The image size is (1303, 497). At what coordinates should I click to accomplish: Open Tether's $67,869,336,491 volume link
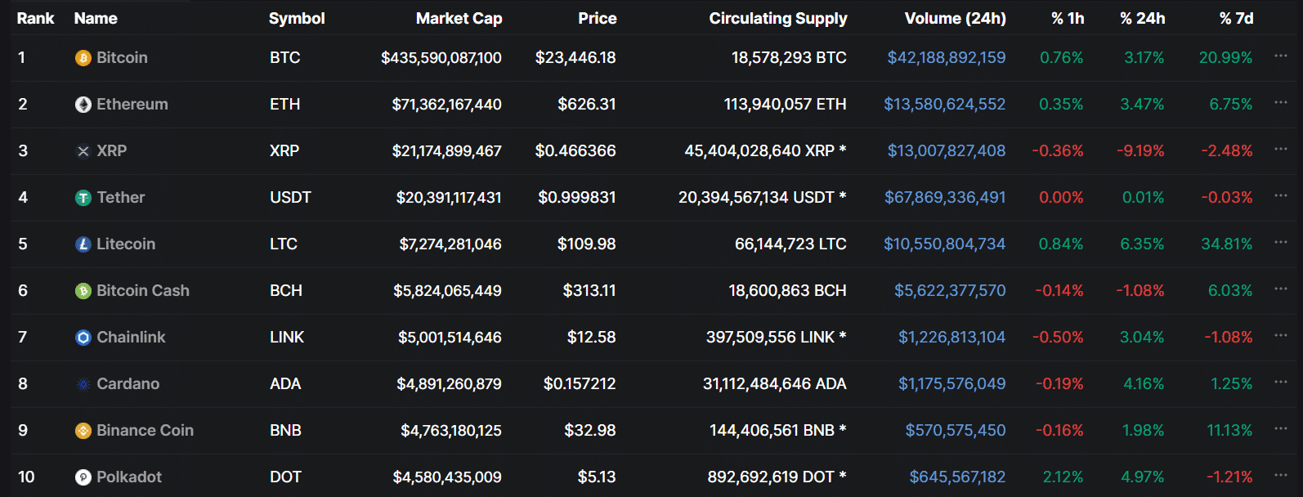[x=945, y=198]
